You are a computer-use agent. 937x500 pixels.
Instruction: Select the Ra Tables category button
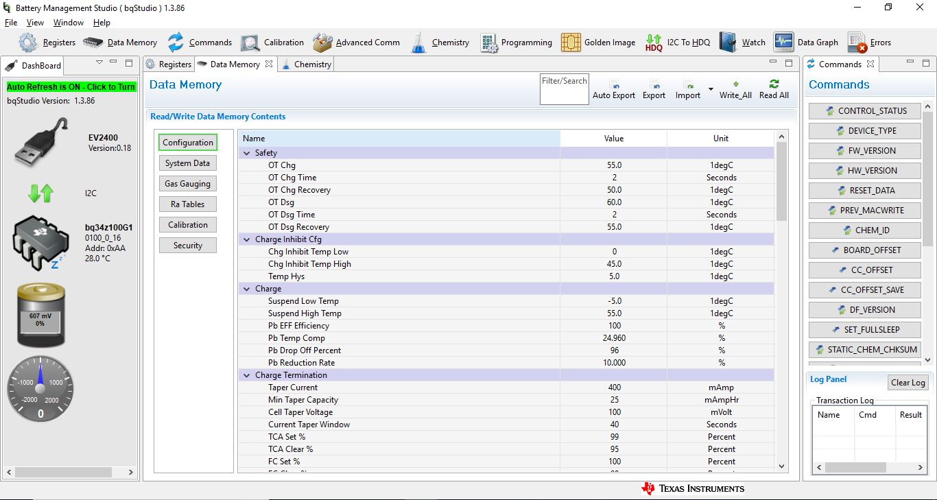[188, 204]
